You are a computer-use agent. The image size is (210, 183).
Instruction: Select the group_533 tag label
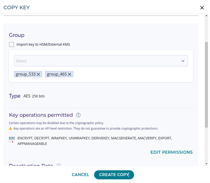coord(26,74)
